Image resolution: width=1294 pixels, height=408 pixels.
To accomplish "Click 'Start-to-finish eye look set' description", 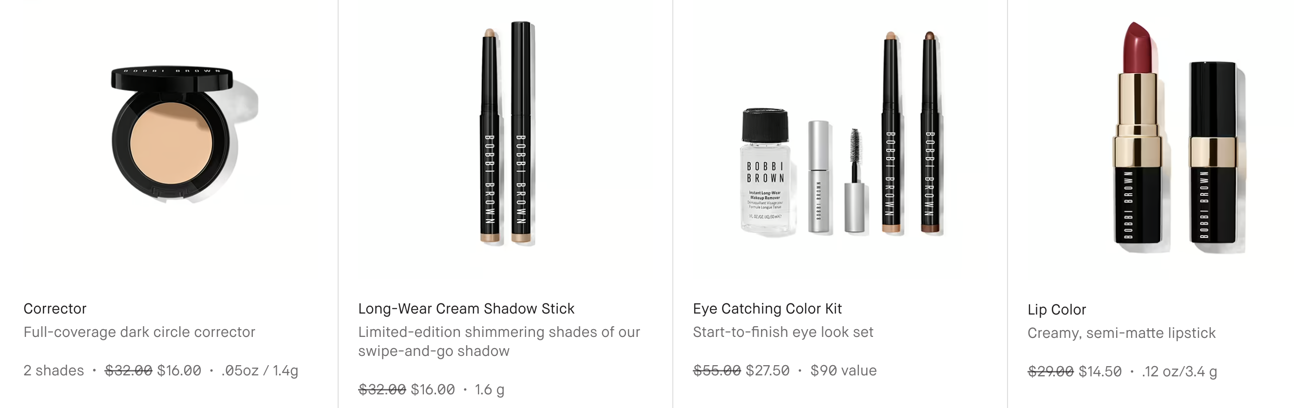I will [782, 332].
